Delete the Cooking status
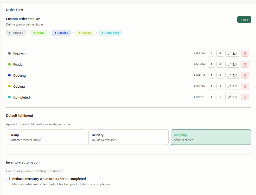 245,75
